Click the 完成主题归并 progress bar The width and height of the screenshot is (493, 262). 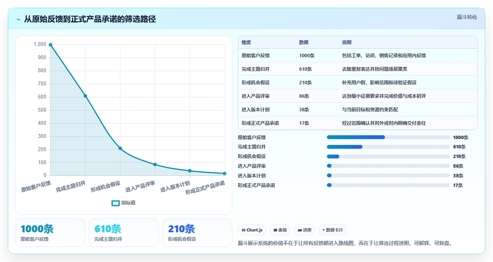[388, 147]
